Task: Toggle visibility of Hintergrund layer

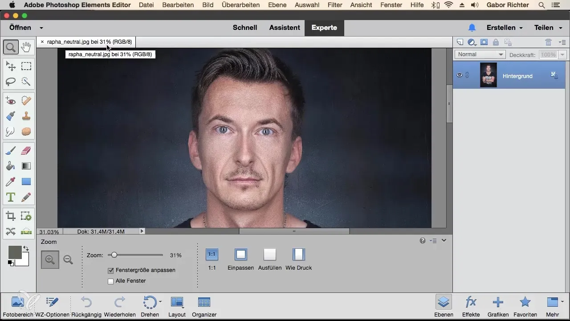Action: point(460,75)
